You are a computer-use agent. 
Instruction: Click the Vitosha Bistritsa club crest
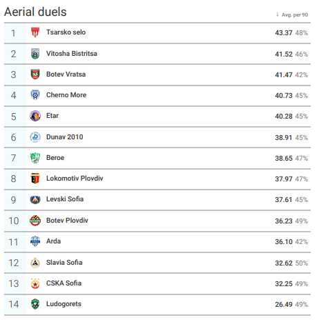pos(35,54)
